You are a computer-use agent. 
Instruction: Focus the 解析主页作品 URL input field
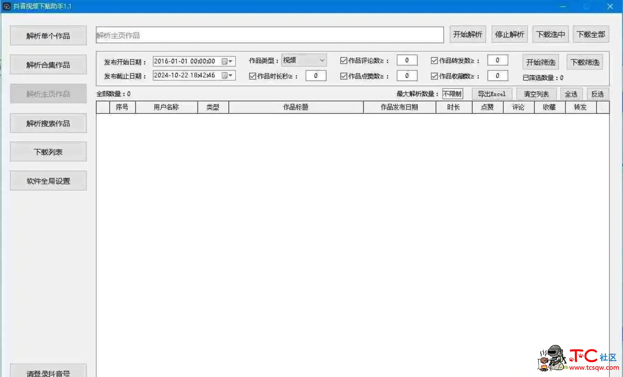(270, 35)
